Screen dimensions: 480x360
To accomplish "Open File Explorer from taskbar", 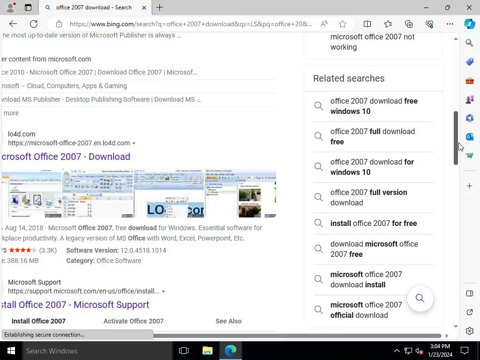I will (207, 351).
